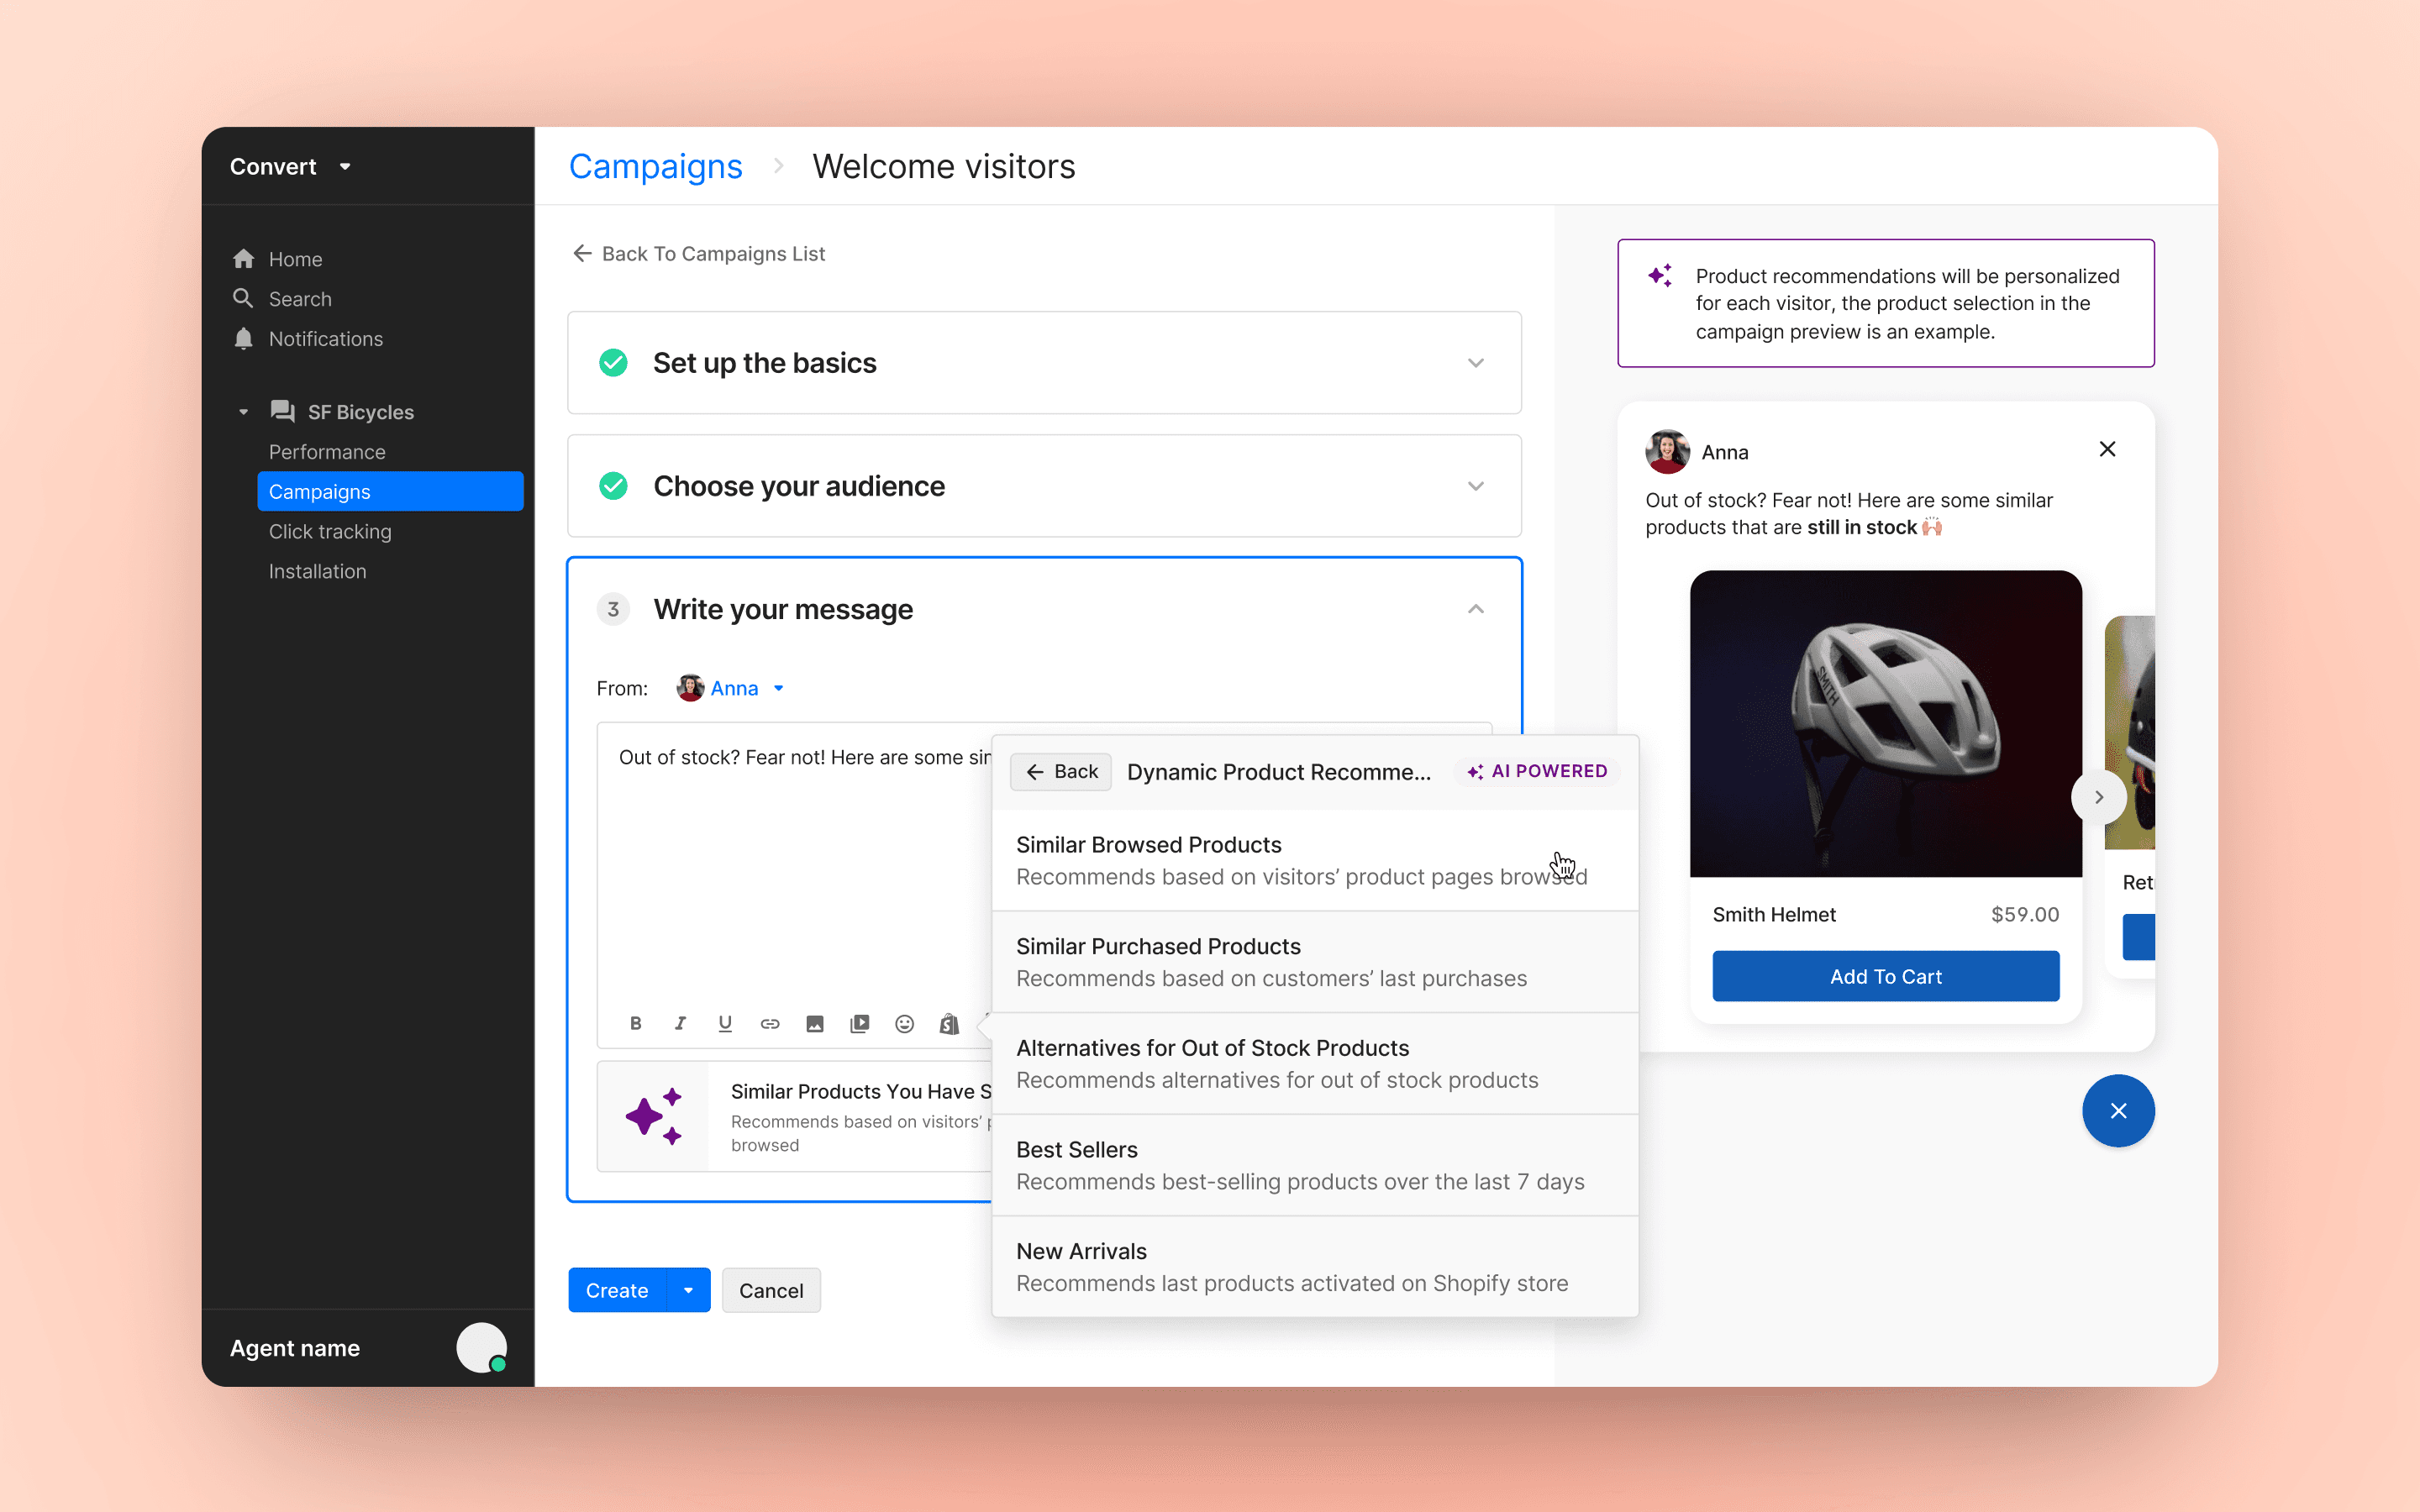Expand the Choose your audience section
Viewport: 2420px width, 1512px height.
(1475, 486)
